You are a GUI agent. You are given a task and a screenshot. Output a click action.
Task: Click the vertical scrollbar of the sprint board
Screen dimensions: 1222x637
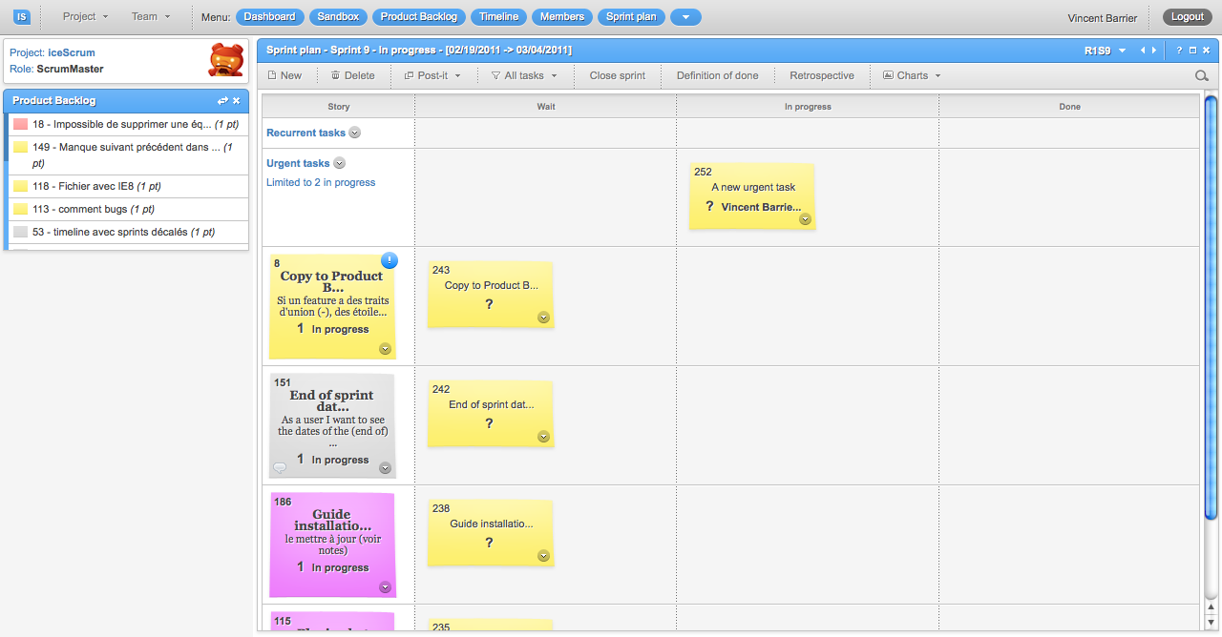(x=1211, y=305)
